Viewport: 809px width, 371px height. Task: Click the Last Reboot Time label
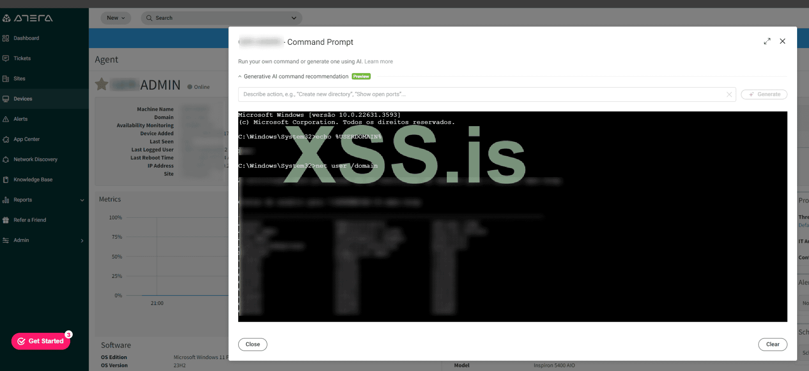152,158
